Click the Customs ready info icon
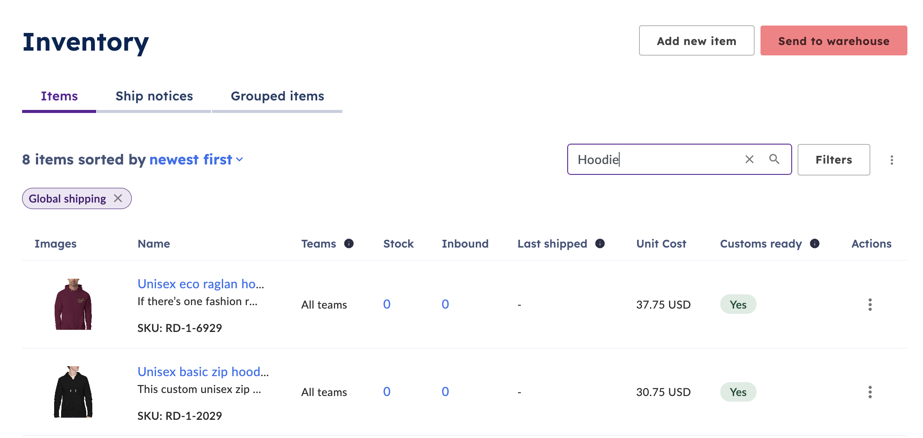 pos(815,244)
